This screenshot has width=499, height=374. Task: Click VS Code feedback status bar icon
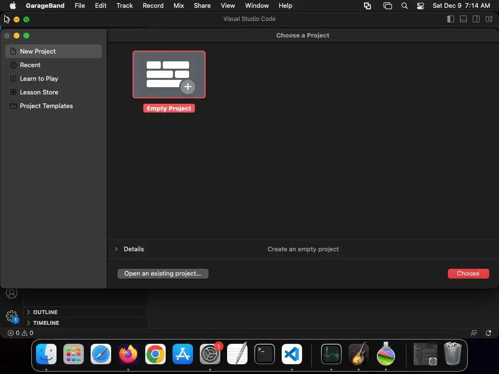click(x=474, y=333)
